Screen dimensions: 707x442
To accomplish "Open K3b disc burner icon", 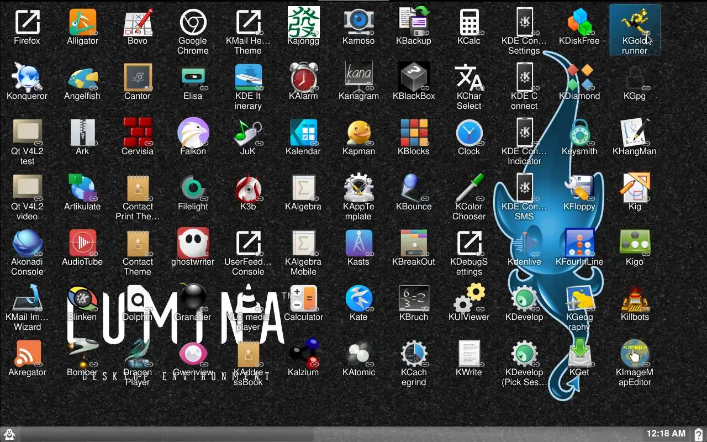I will (248, 188).
